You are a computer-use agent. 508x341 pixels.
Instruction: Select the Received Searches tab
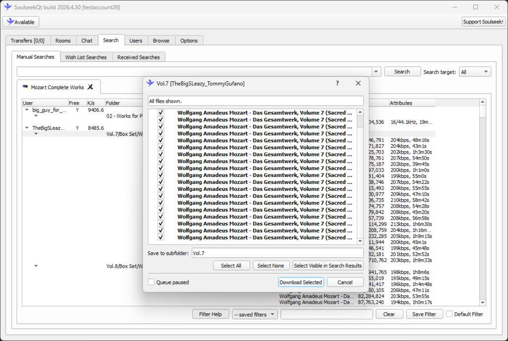139,57
